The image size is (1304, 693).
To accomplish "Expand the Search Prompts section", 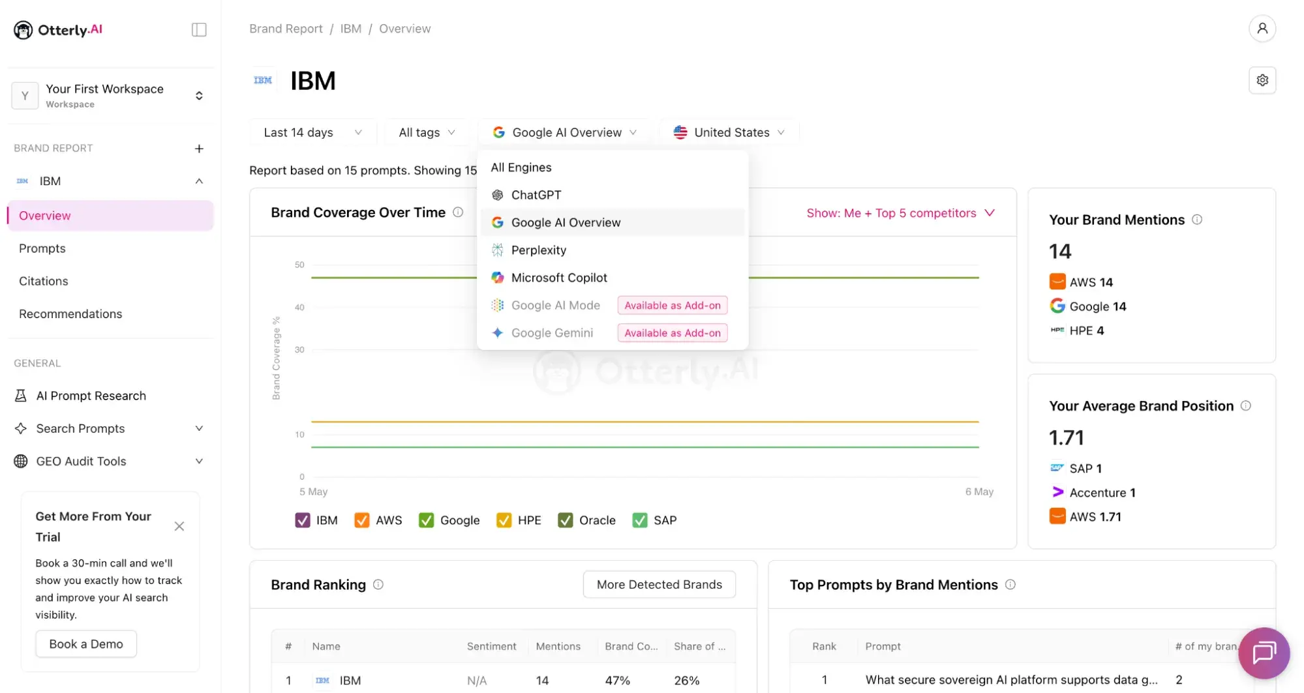I will point(199,428).
